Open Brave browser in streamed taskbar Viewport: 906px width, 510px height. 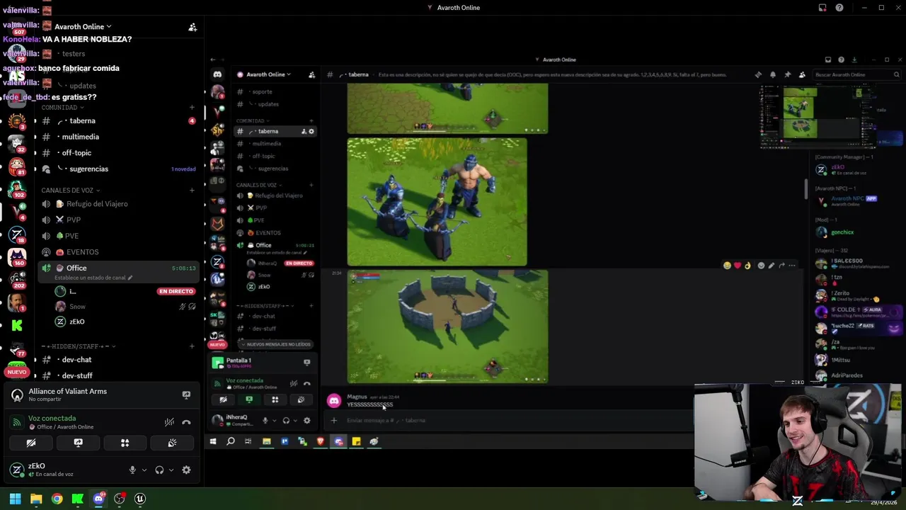point(320,441)
